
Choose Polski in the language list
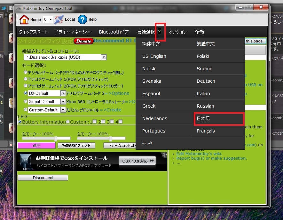pos(217,56)
